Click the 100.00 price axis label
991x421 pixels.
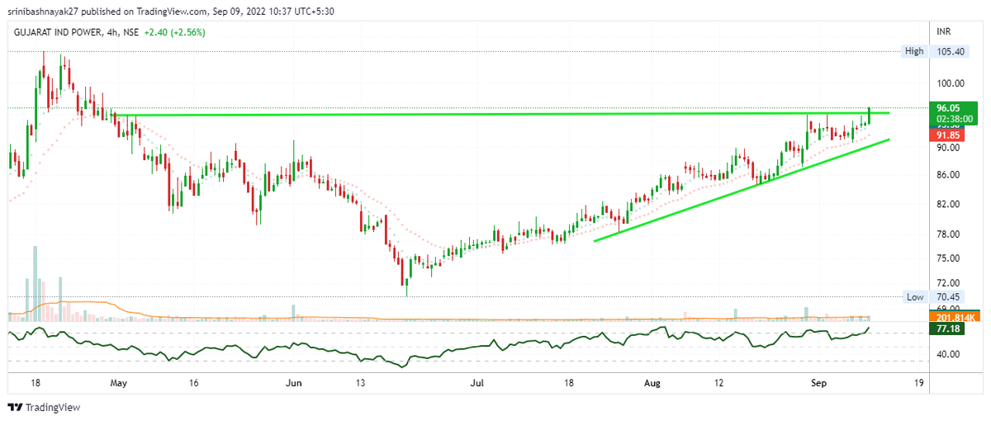point(951,83)
